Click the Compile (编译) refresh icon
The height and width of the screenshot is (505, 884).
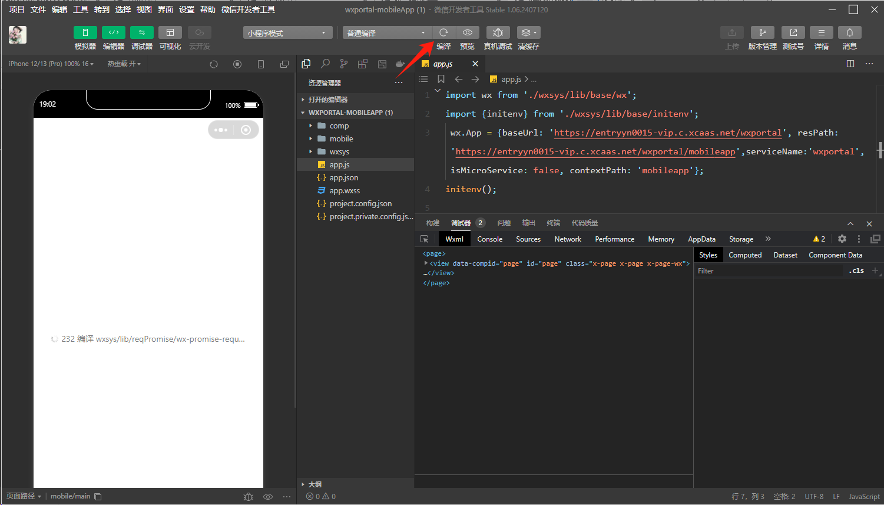(x=443, y=32)
